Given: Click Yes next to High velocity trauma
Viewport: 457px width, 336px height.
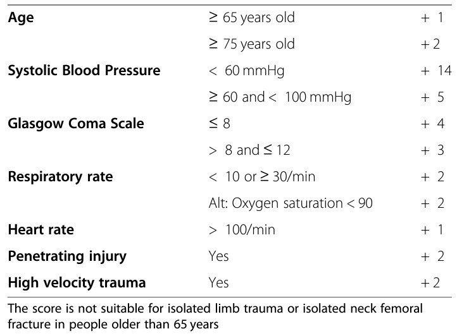Looking at the screenshot, I should coord(218,283).
